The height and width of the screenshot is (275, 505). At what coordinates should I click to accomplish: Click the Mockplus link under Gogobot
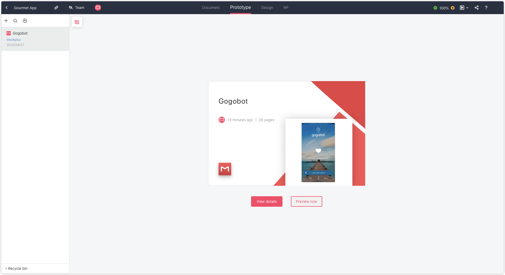[14, 40]
